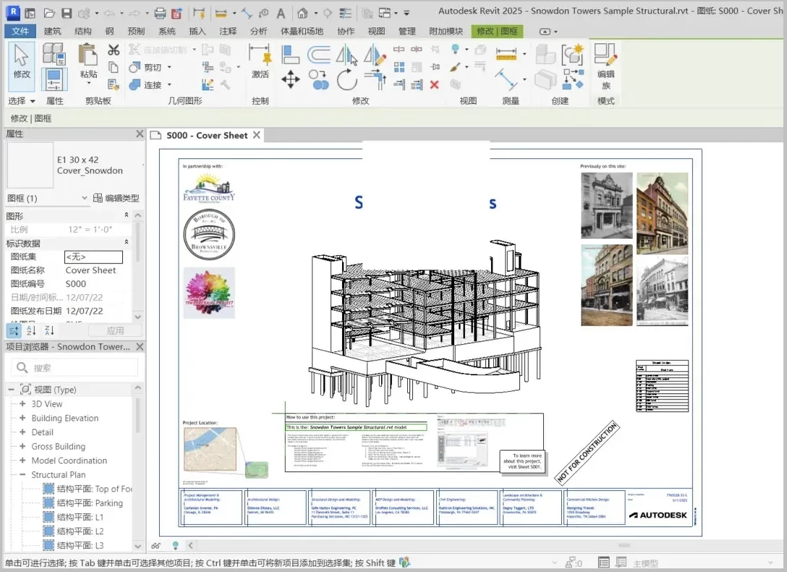
Task: Click the Align tool icon
Action: click(290, 54)
